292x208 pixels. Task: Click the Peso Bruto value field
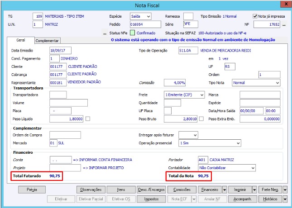(181, 119)
